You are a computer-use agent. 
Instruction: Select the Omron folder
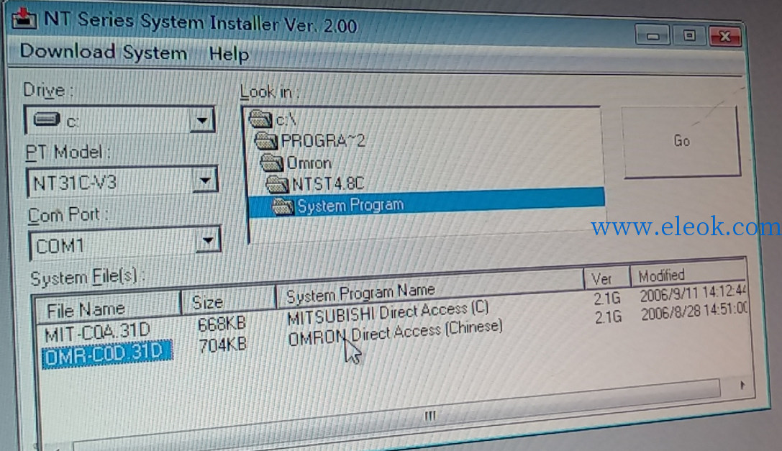pyautogui.click(x=309, y=163)
